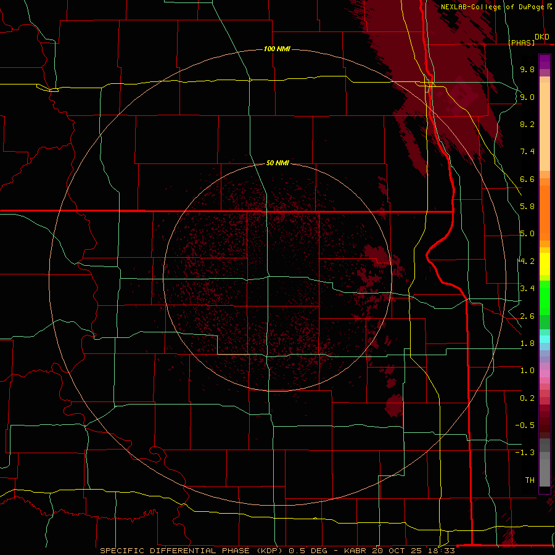555x555 pixels.
Task: Click the -0.5 scale value
Action: 525,425
